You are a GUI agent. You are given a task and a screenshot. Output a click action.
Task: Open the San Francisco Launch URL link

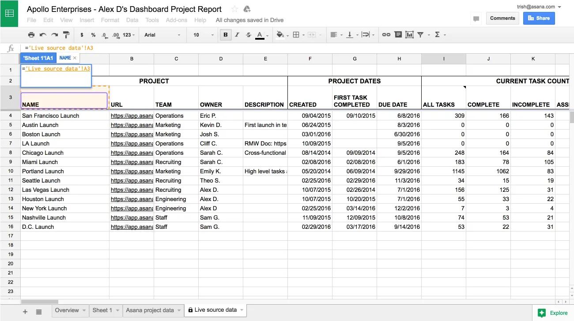[132, 116]
